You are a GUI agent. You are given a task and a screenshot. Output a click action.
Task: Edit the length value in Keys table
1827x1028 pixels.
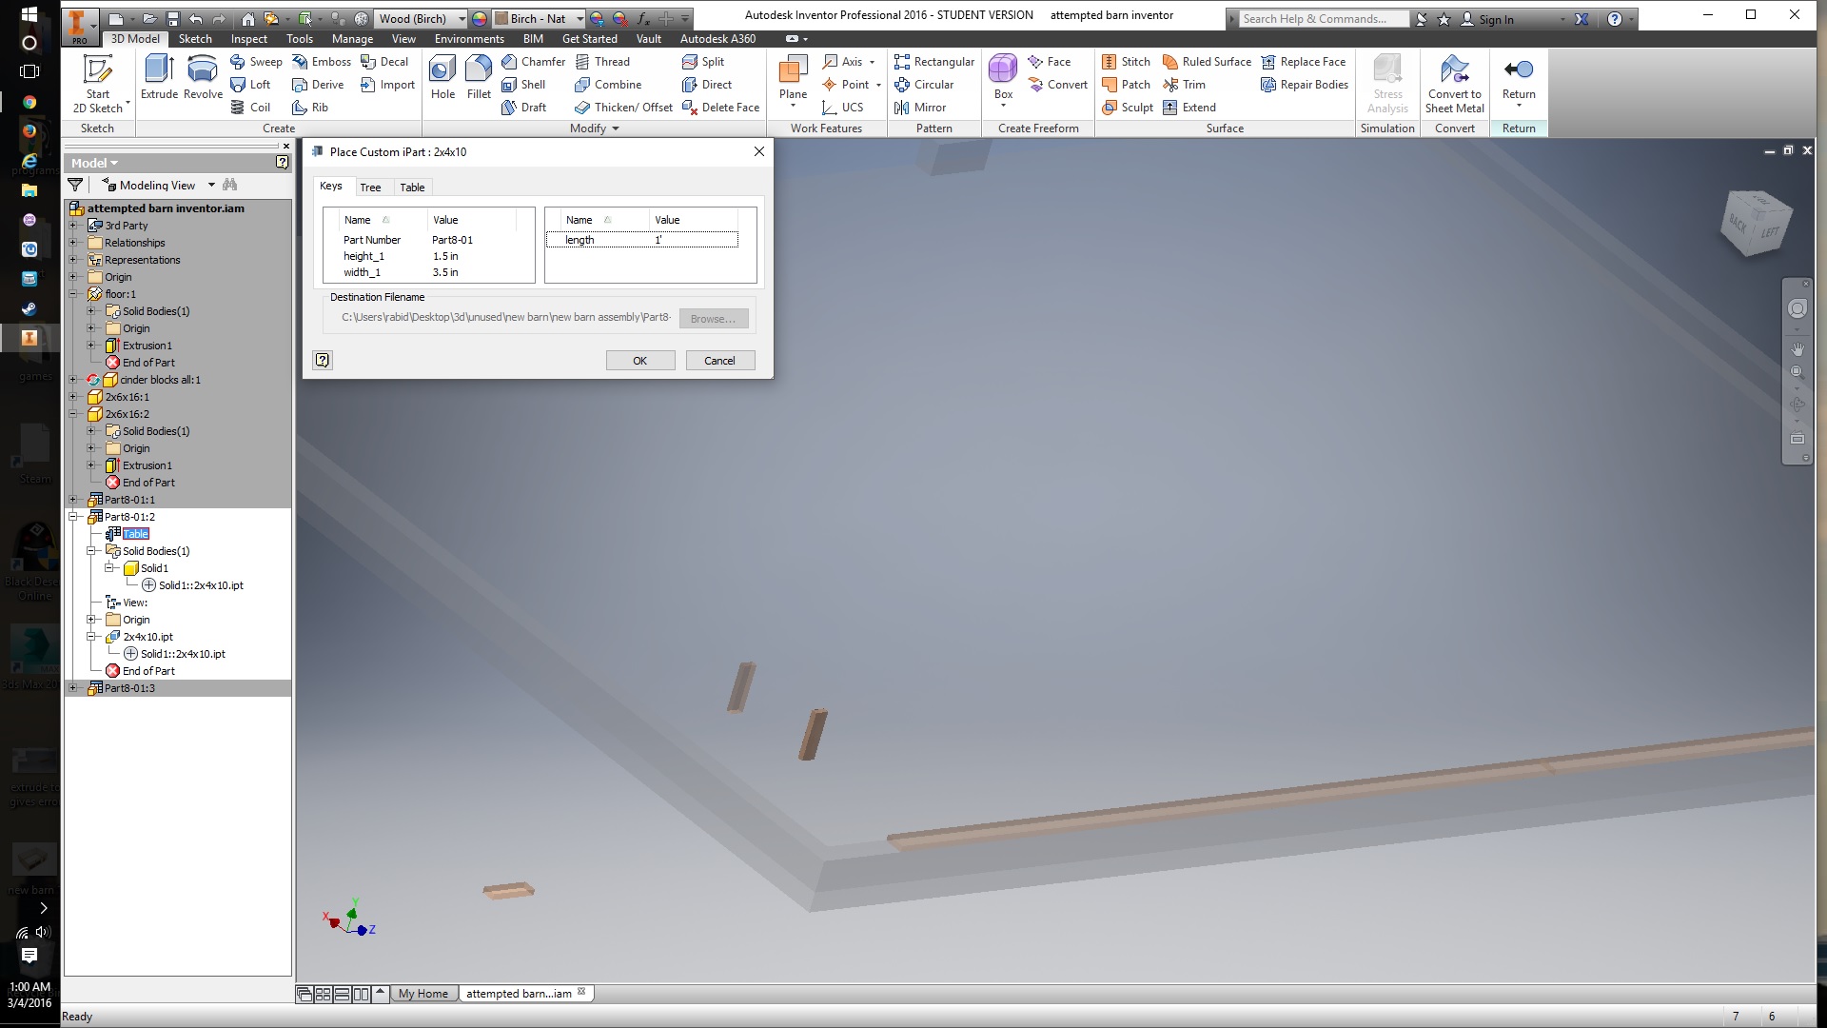pos(658,239)
